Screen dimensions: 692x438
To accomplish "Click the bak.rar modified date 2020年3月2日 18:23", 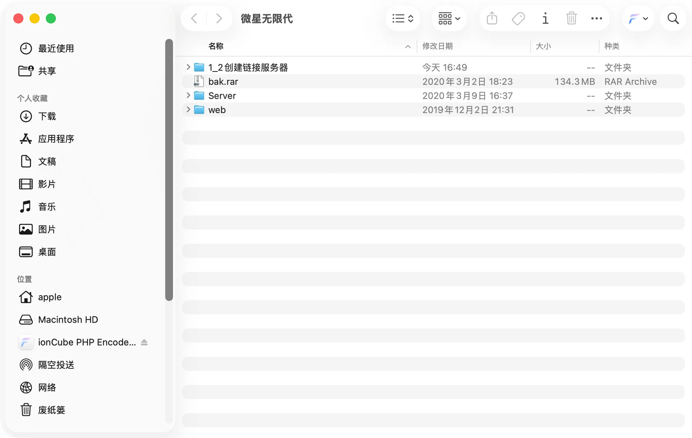I will [x=467, y=81].
